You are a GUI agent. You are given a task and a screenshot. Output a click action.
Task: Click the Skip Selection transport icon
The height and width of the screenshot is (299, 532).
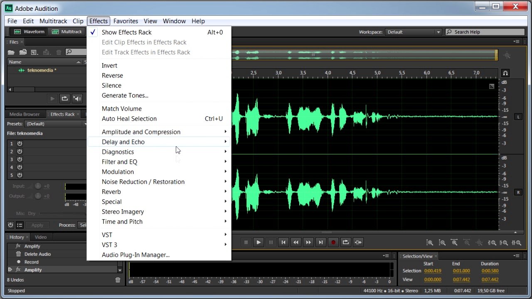point(358,242)
